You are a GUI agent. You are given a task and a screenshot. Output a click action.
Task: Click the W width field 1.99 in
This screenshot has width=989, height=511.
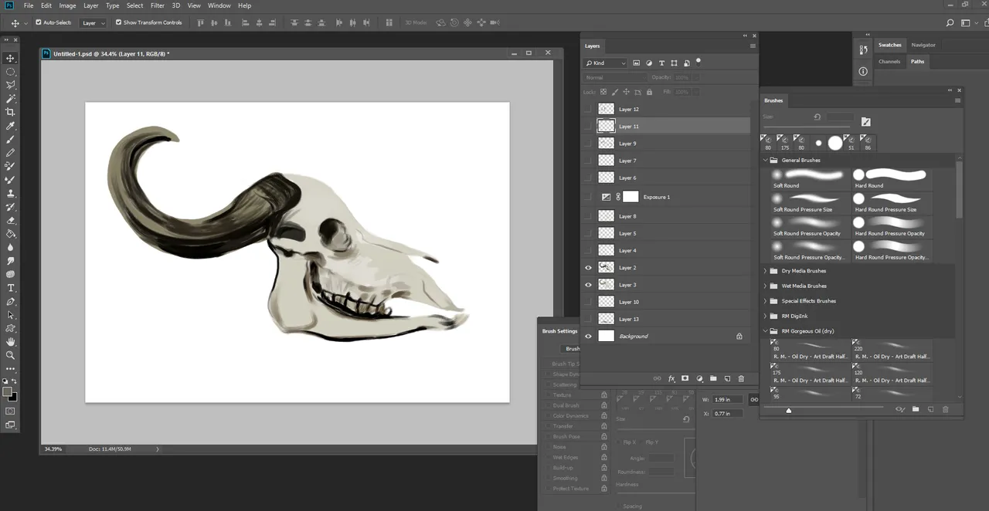tap(729, 400)
